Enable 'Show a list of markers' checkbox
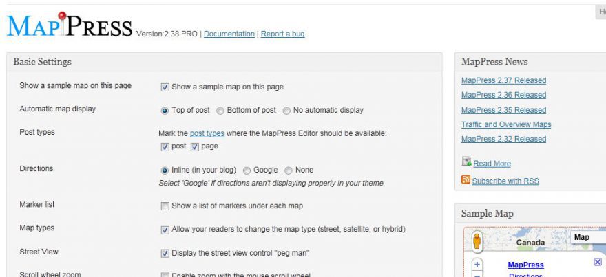This screenshot has height=277, width=606. point(165,206)
